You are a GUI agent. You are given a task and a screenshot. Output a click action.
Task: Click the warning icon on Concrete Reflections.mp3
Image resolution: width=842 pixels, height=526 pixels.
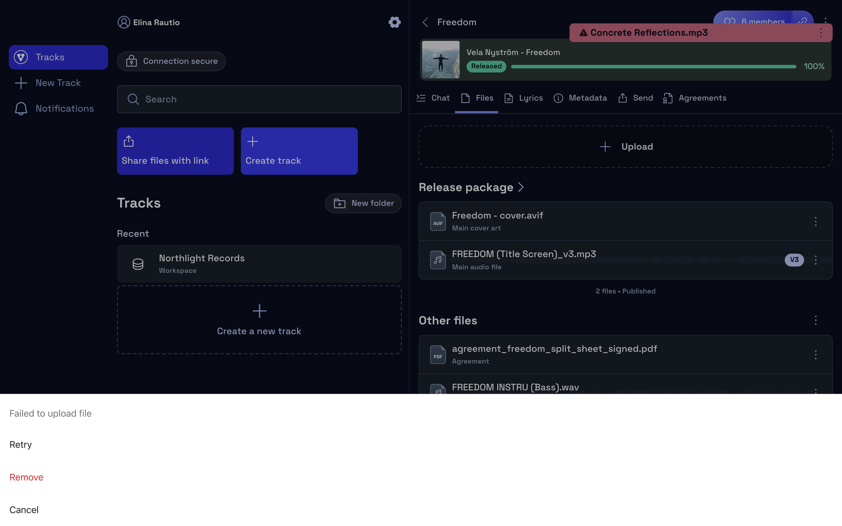(x=583, y=33)
